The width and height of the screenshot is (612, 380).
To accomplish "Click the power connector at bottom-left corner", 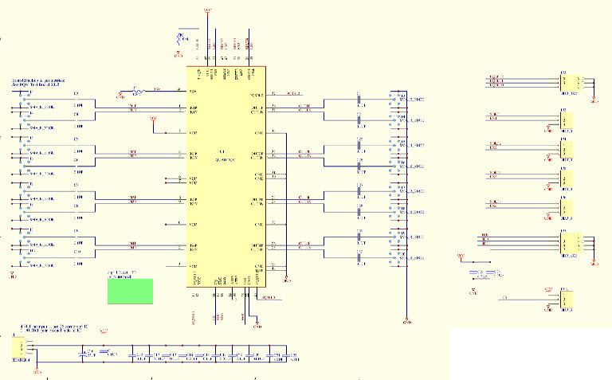I will click(18, 347).
